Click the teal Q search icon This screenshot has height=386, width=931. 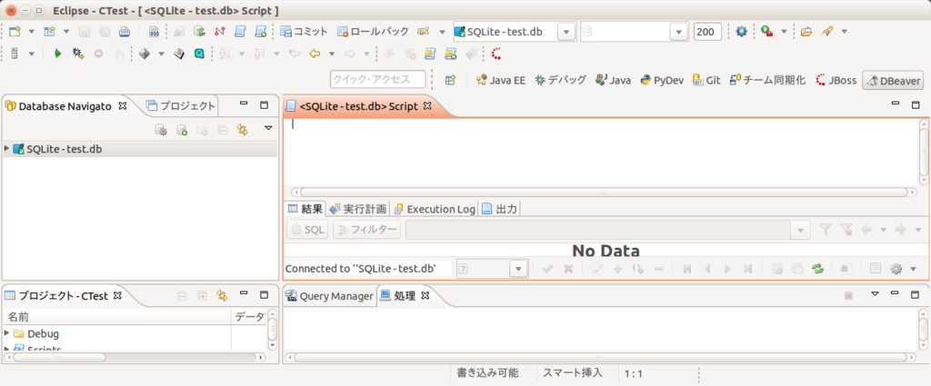199,54
